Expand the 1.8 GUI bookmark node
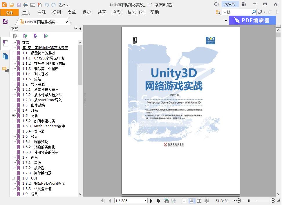The width and height of the screenshot is (282, 205). [13, 178]
